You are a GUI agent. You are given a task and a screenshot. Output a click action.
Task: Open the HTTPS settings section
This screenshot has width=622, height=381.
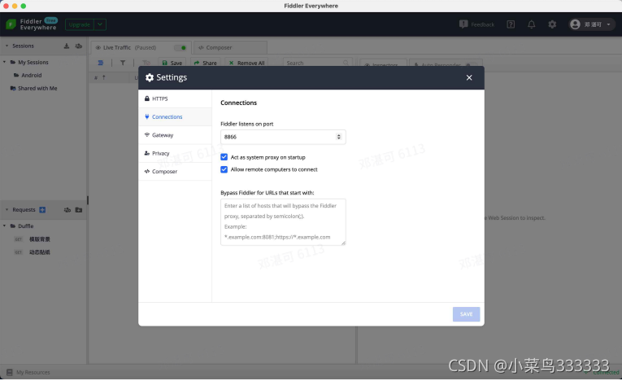point(175,99)
